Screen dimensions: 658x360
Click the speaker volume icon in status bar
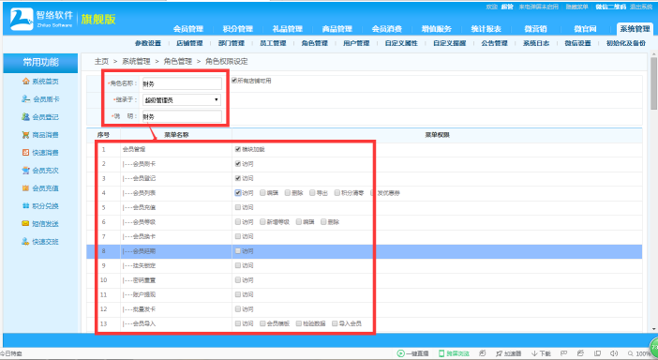[x=614, y=353]
